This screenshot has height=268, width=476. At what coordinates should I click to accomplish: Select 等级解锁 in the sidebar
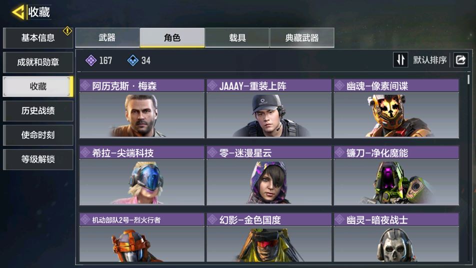(38, 159)
